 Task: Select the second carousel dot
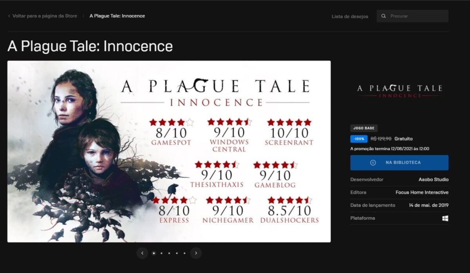tap(161, 253)
